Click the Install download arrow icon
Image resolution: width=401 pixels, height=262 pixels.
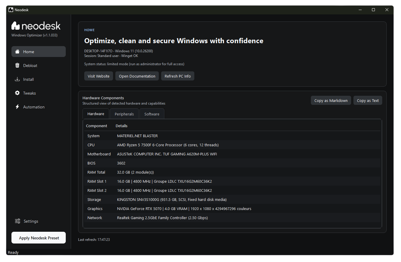coord(17,79)
